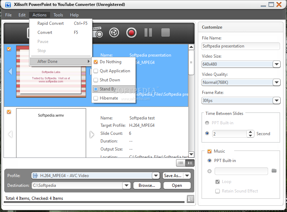The image size is (287, 212).
Task: Open the Frame Rate dropdown
Action: pos(276,101)
